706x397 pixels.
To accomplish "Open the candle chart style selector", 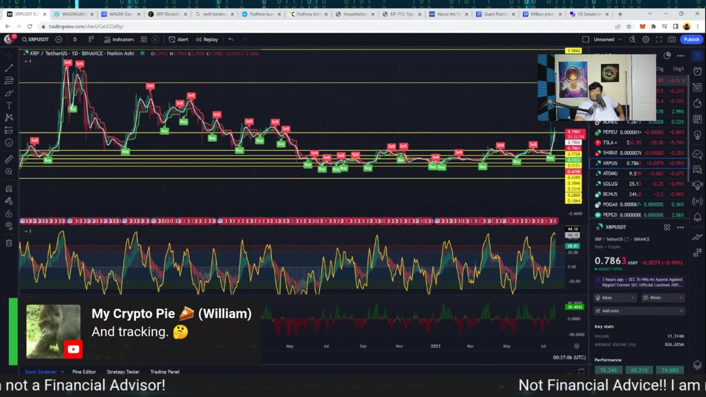I will pyautogui.click(x=91, y=39).
